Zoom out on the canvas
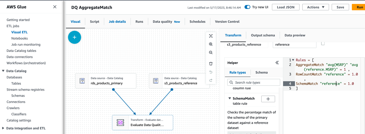Image resolution: width=365 pixels, height=134 pixels. pyautogui.click(x=211, y=53)
